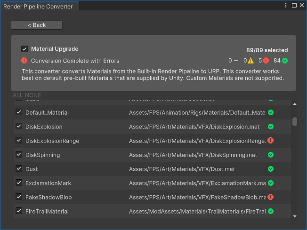Click the scrollbar up arrow
This screenshot has width=307, height=230.
tap(295, 104)
